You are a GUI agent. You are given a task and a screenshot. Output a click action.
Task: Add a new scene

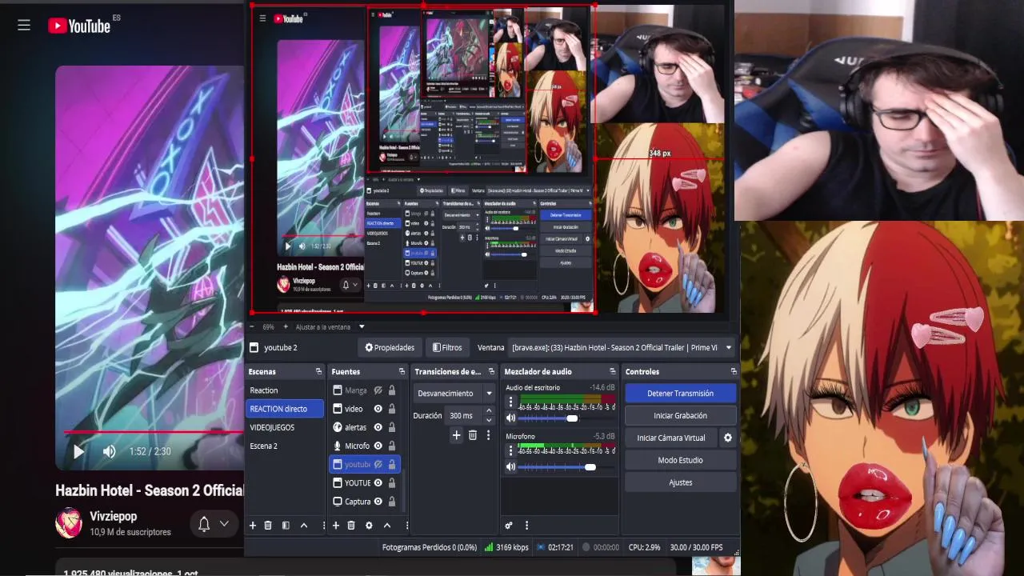(253, 526)
